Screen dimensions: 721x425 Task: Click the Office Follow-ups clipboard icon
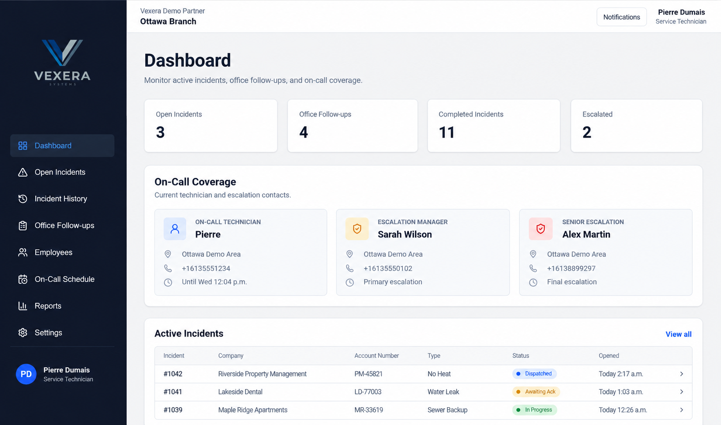(x=23, y=226)
